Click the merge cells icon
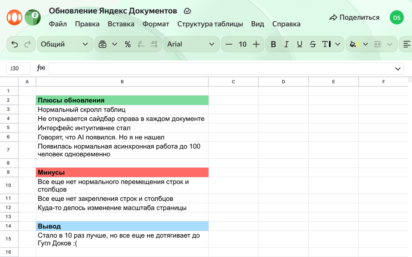 click(378, 44)
